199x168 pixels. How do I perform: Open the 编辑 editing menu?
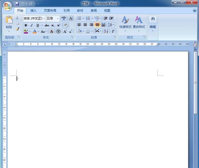click(x=153, y=24)
